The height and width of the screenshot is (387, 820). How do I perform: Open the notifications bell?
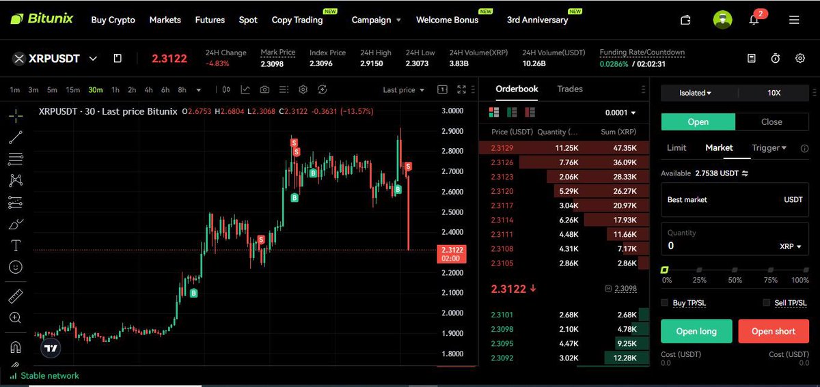tap(754, 20)
